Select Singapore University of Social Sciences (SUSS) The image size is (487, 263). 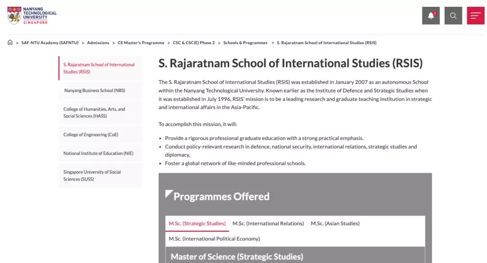click(101, 175)
